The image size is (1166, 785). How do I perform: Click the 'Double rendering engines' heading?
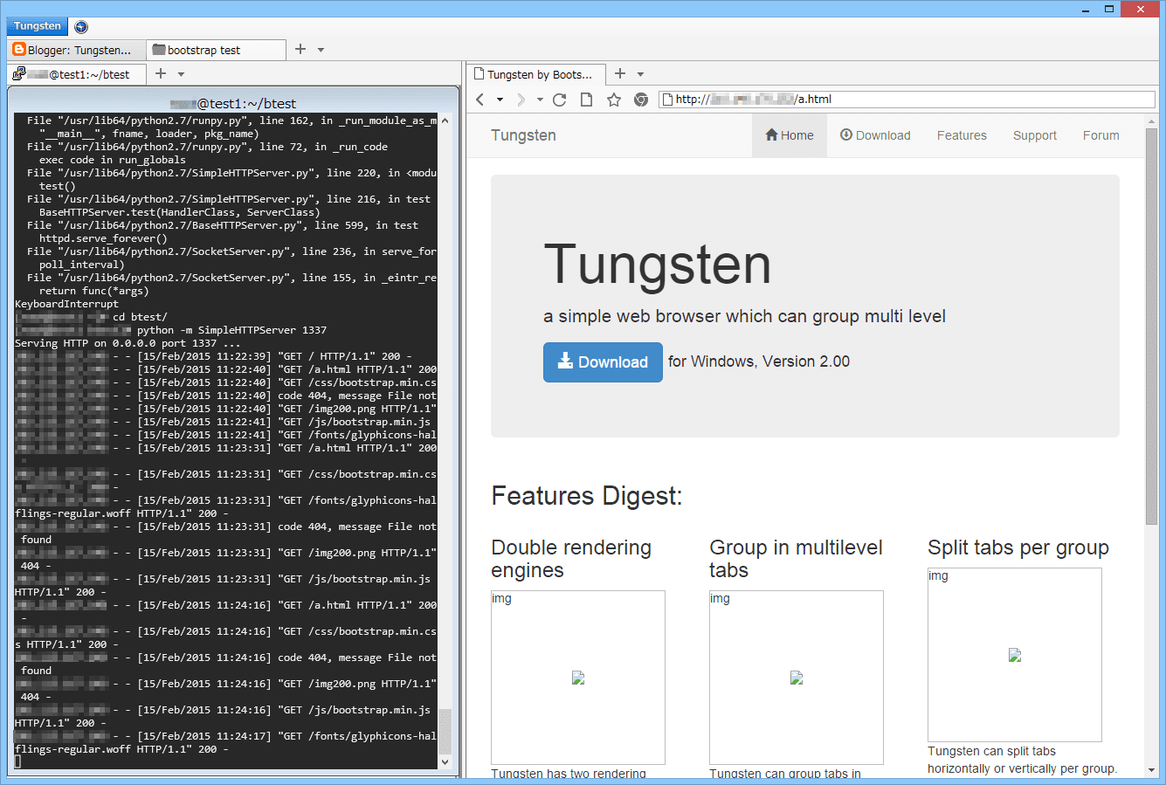pos(571,559)
